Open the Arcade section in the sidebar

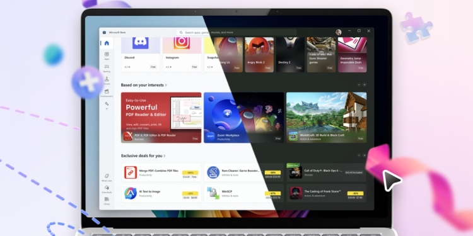[x=107, y=81]
